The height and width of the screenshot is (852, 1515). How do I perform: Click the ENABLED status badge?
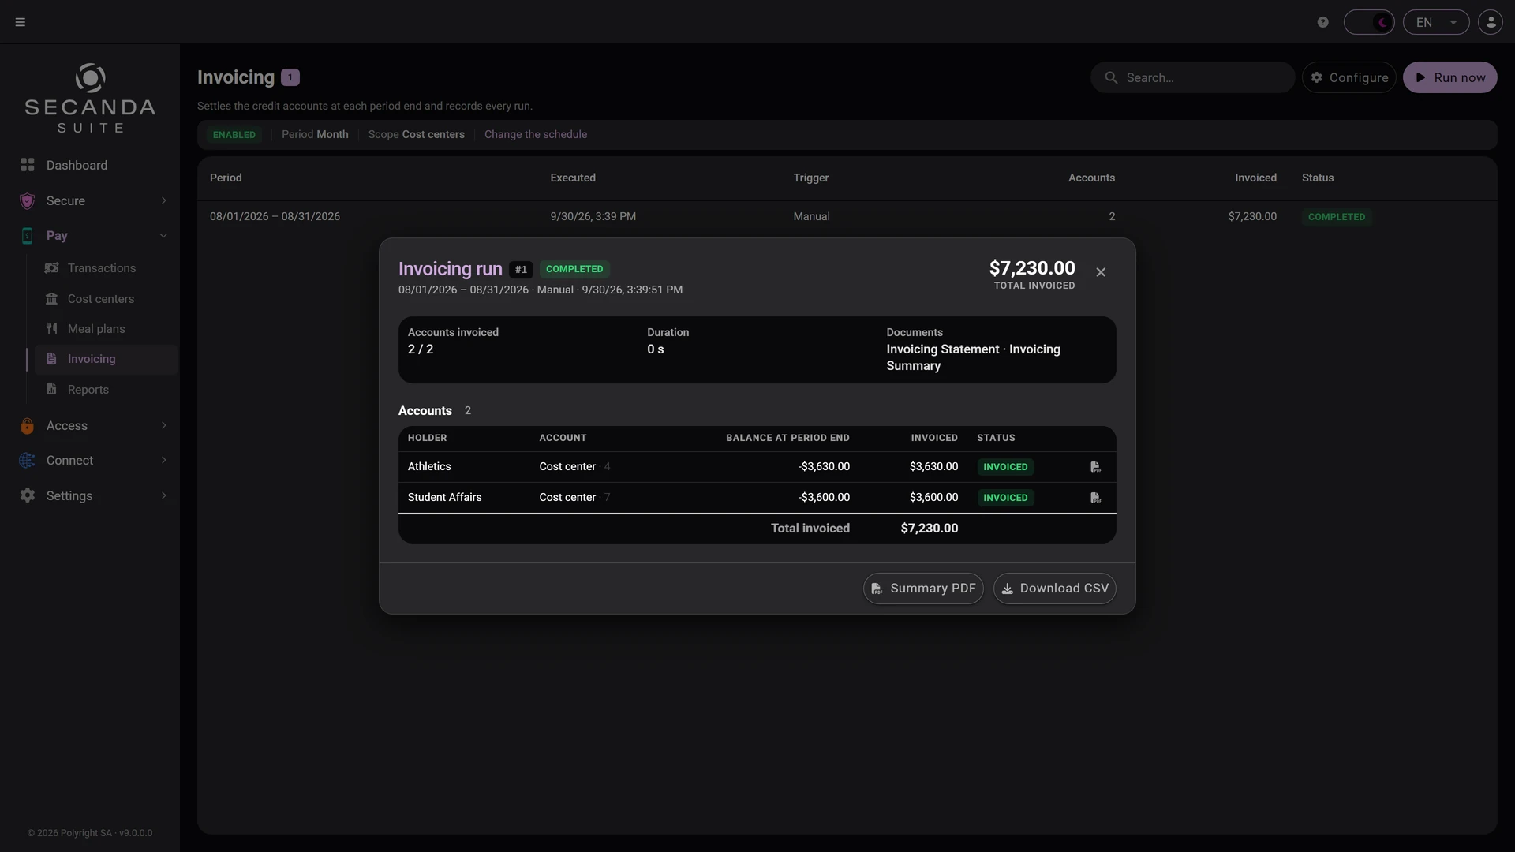coord(234,135)
